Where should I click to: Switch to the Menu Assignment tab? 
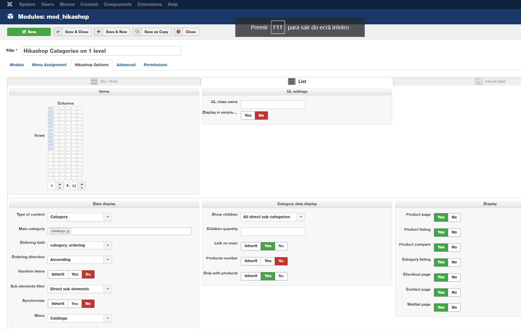point(49,65)
